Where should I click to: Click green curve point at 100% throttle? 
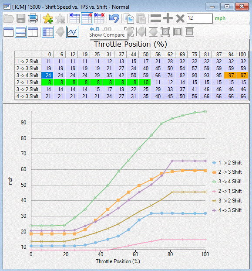[205, 112]
